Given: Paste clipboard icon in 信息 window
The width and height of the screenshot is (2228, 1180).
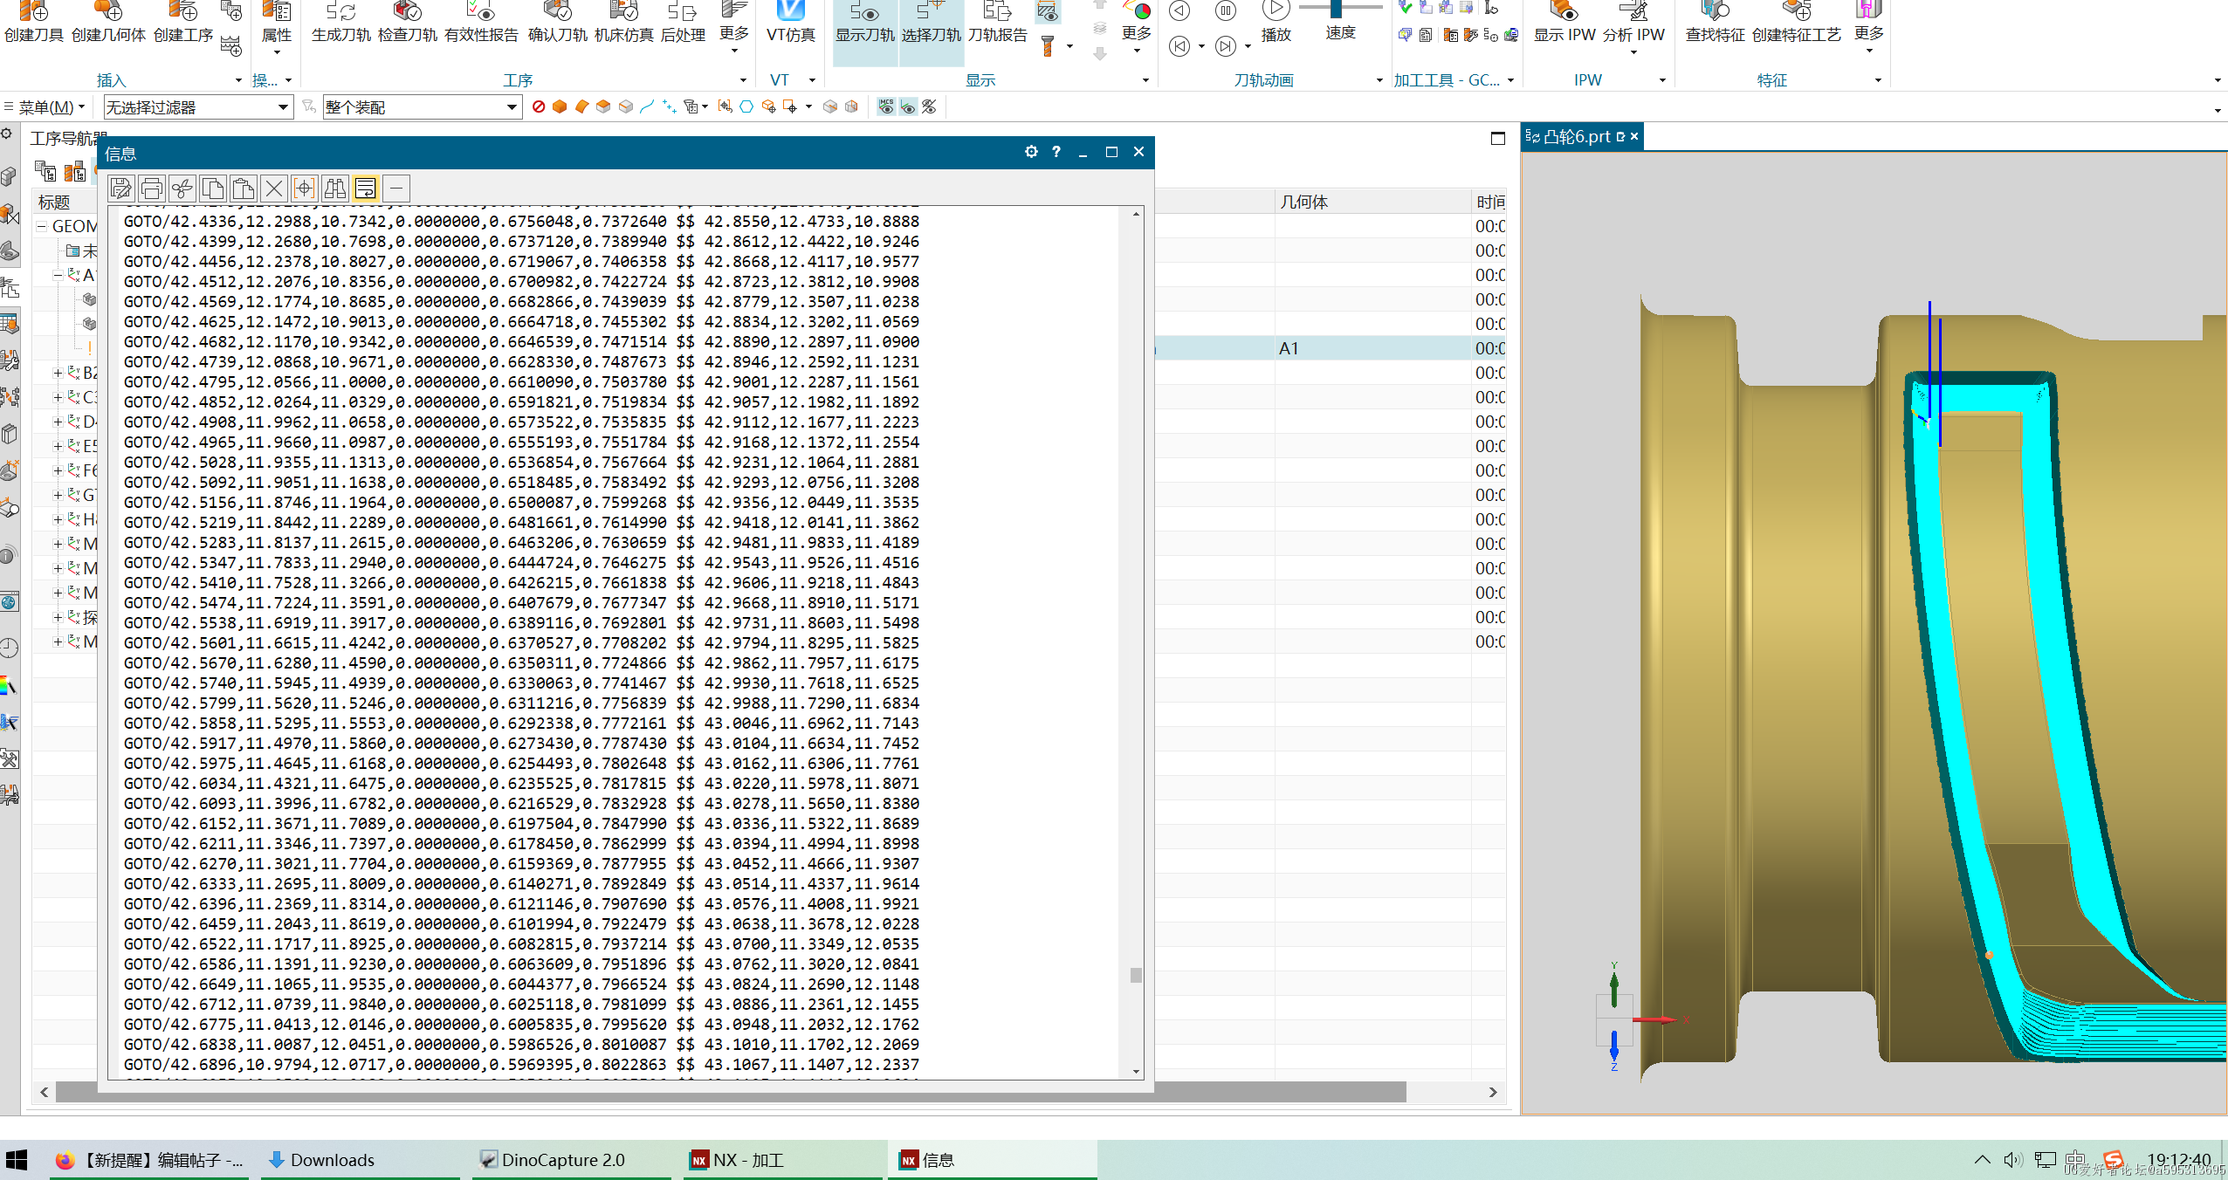Looking at the screenshot, I should 244,189.
